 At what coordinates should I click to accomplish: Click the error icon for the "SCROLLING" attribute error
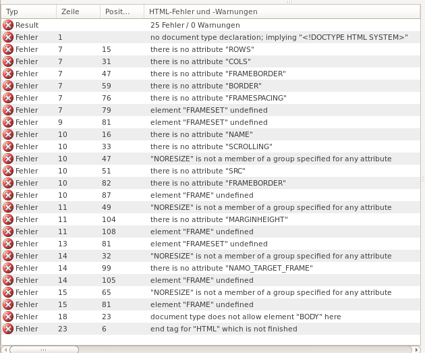(8, 146)
